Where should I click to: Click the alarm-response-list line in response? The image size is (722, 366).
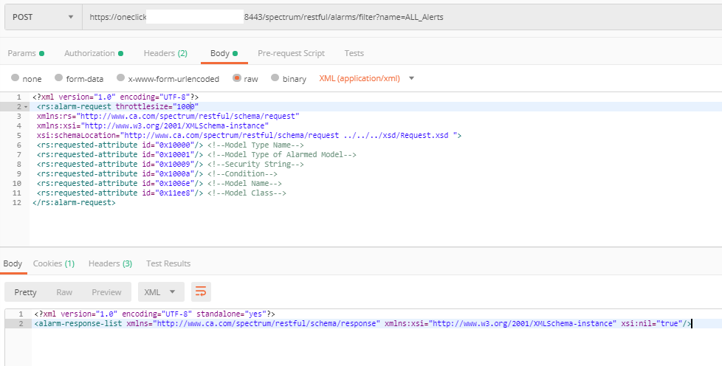(x=362, y=324)
